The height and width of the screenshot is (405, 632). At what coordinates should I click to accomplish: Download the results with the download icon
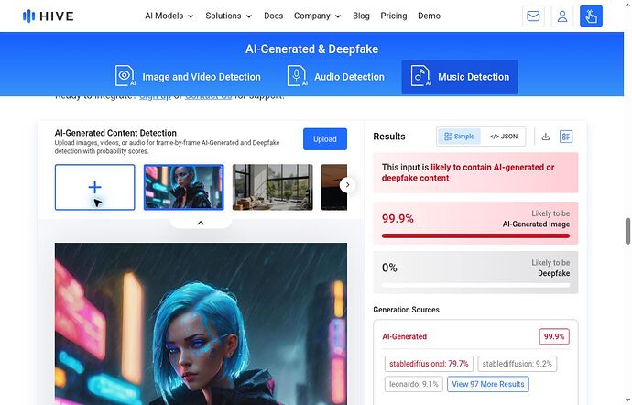[545, 137]
